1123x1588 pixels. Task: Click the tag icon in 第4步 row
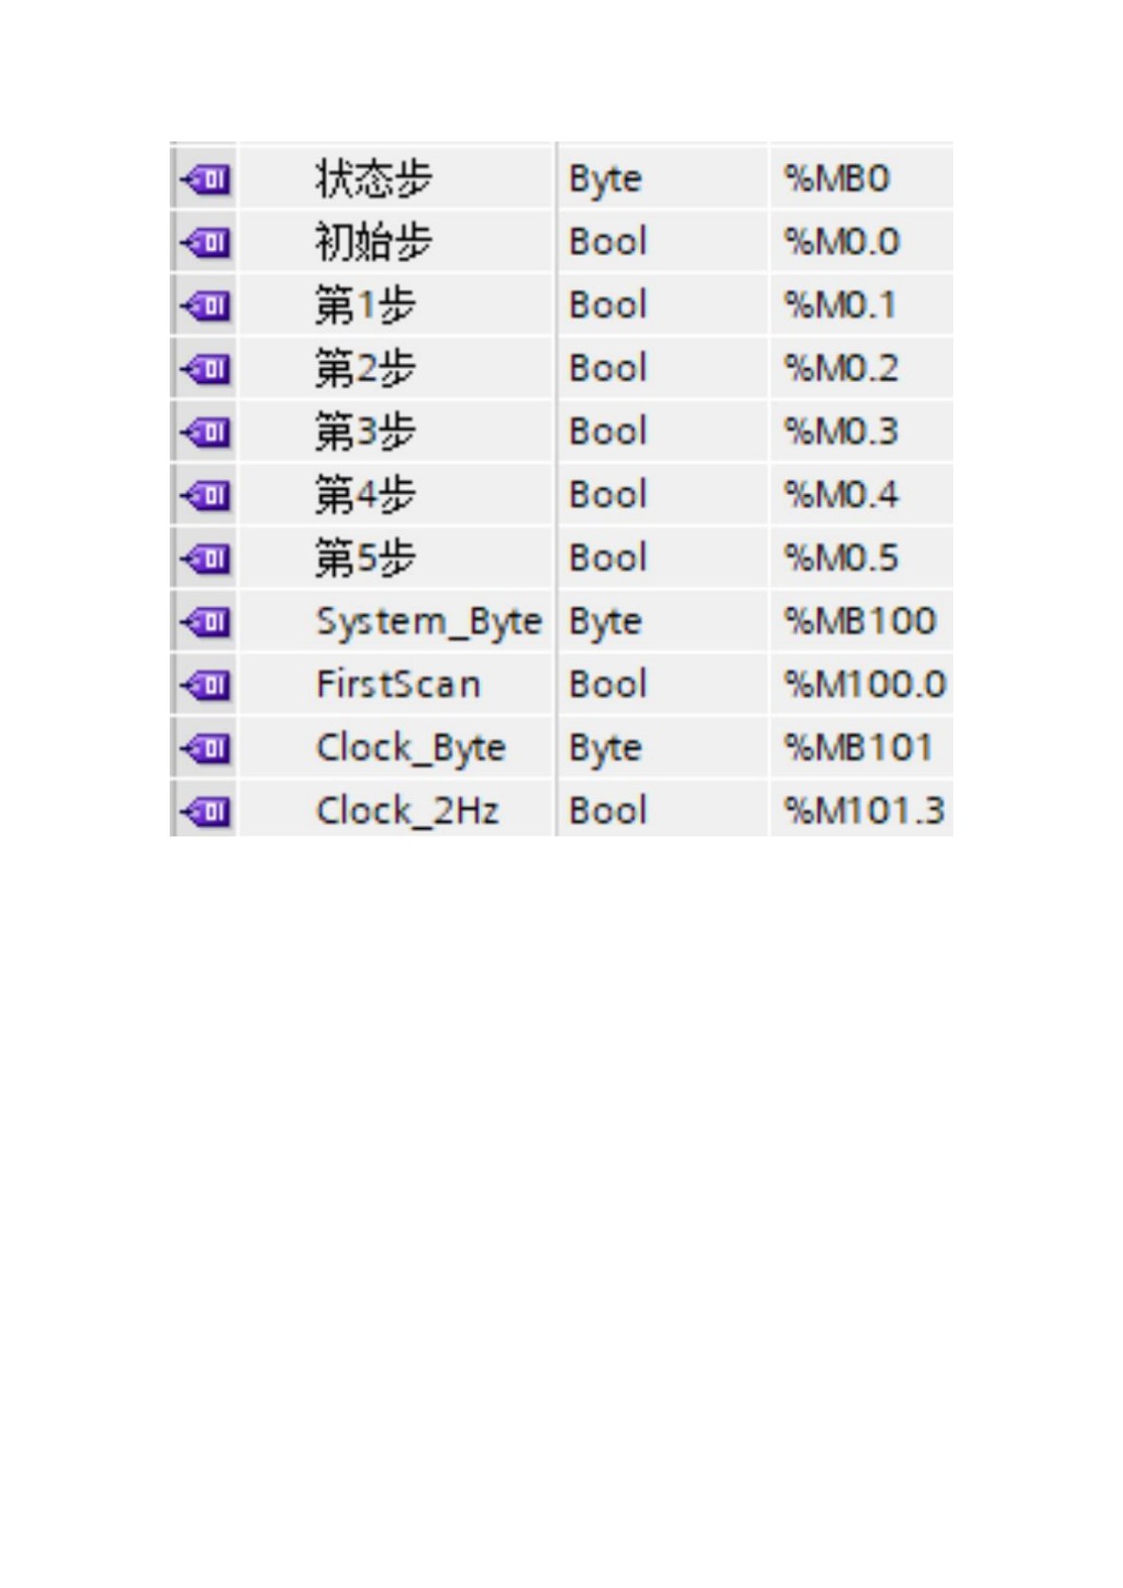[206, 495]
